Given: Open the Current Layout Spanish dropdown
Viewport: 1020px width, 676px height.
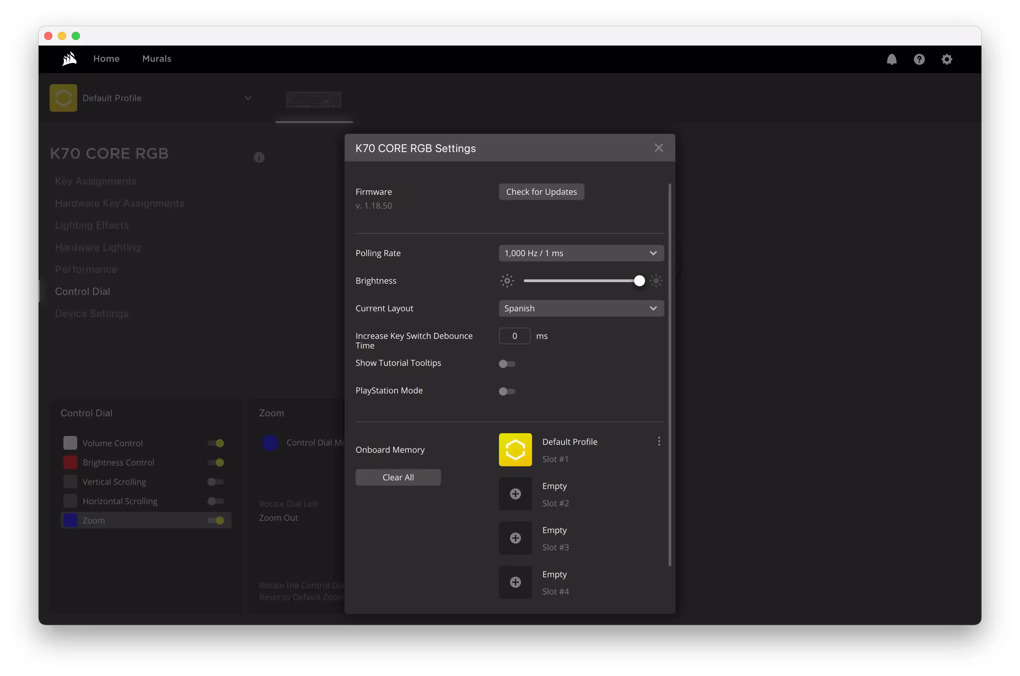Looking at the screenshot, I should tap(581, 308).
